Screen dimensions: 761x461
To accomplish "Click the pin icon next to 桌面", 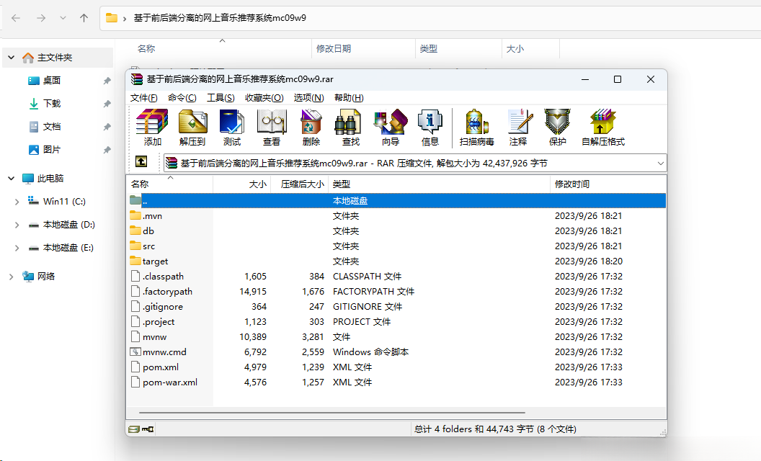I will point(107,81).
